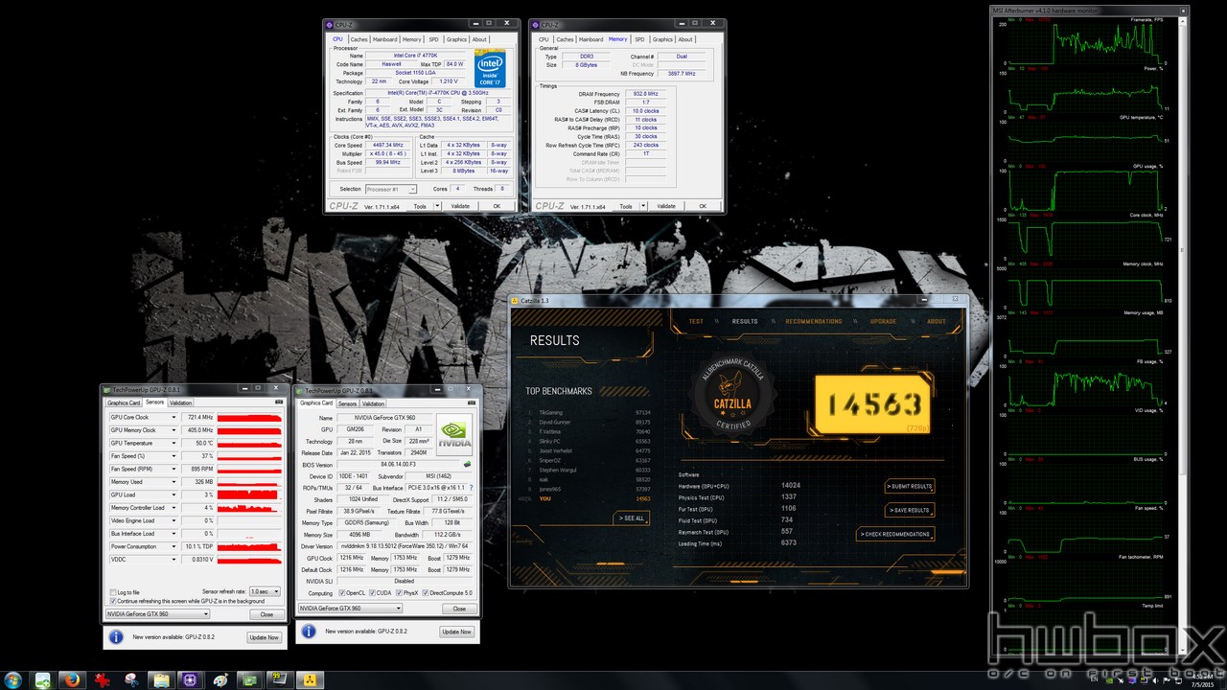
Task: Click the BIOS save chip icon in GPU-Z
Action: pyautogui.click(x=467, y=464)
